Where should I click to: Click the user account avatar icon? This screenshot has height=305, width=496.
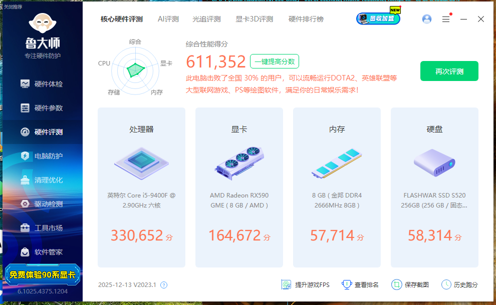tap(427, 19)
